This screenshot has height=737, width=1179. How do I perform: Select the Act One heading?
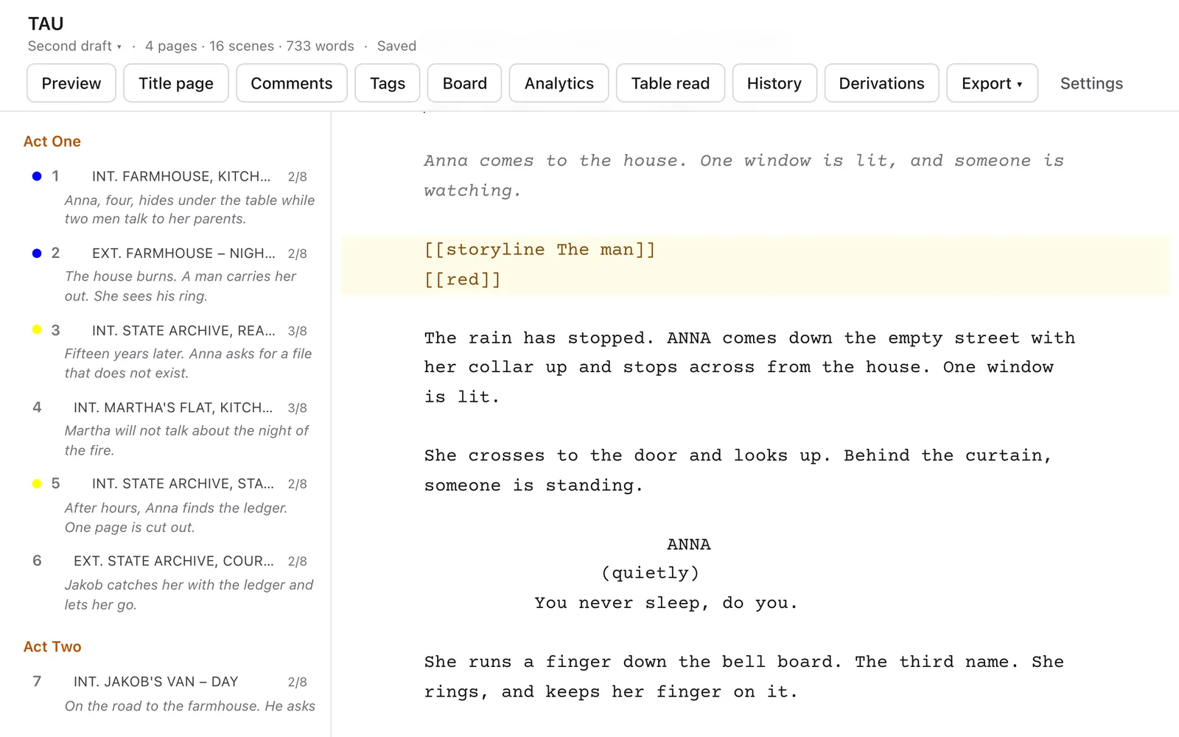coord(52,141)
